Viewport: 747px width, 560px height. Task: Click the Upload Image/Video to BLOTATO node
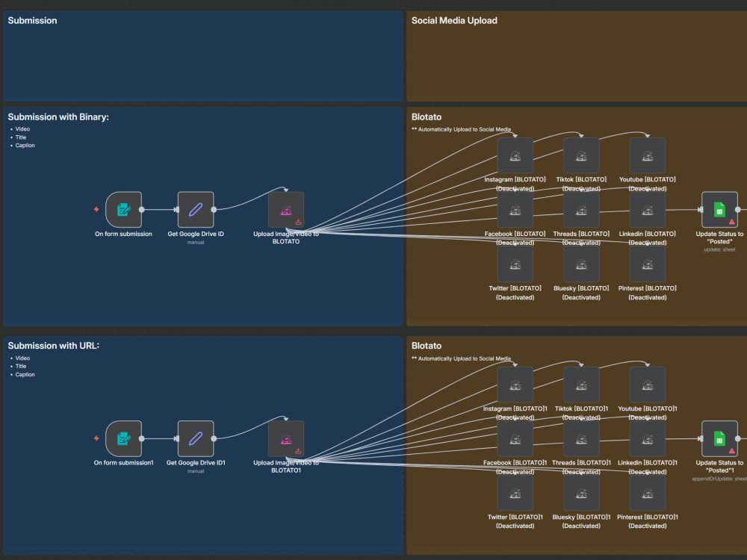click(x=286, y=210)
